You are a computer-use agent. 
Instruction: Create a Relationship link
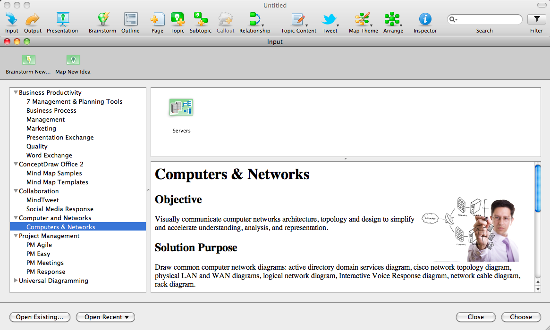click(254, 19)
